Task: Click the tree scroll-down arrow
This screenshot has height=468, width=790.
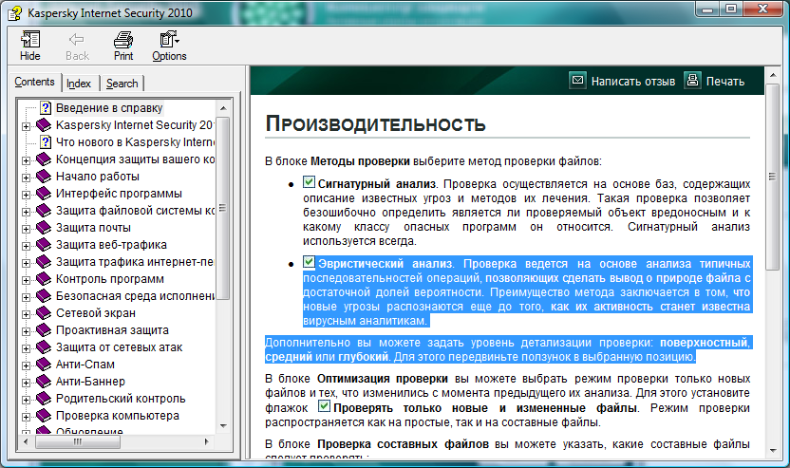Action: (x=223, y=425)
